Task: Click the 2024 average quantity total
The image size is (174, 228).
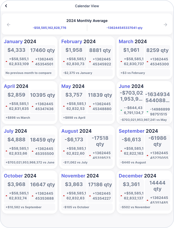Action: [124, 28]
